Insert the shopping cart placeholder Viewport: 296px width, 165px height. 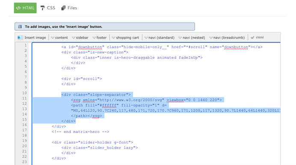pos(125,38)
